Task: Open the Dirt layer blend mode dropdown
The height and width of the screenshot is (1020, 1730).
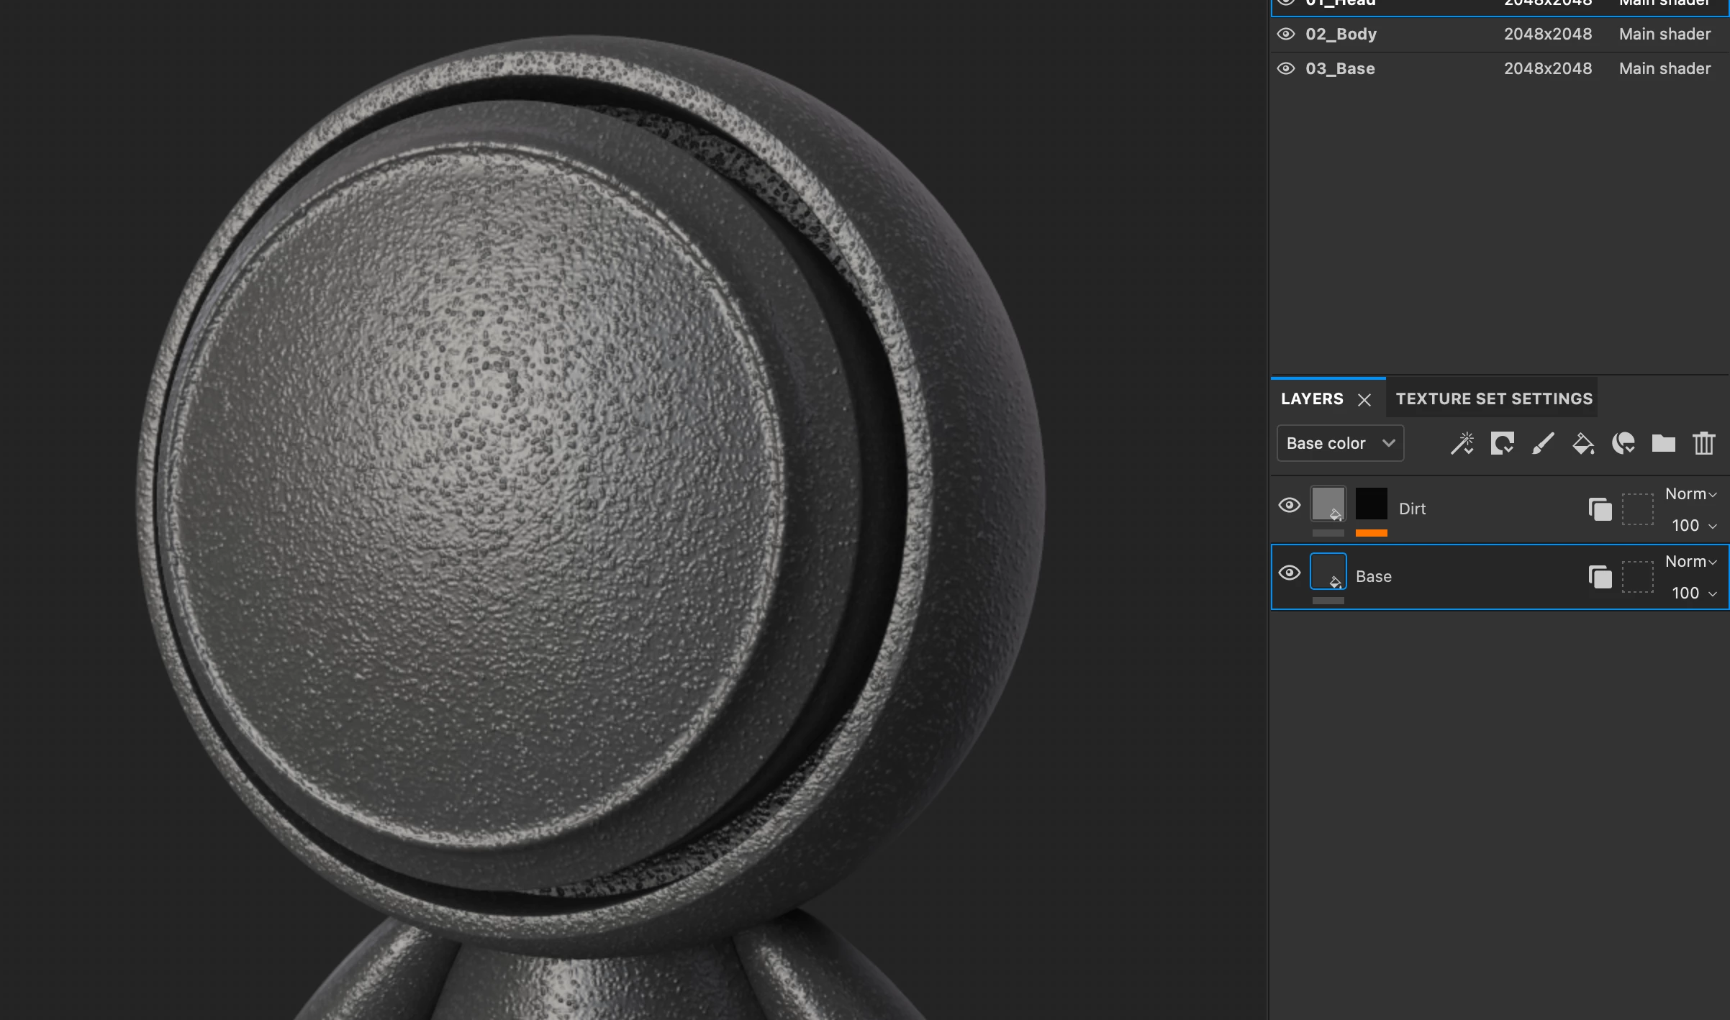Action: (x=1691, y=494)
